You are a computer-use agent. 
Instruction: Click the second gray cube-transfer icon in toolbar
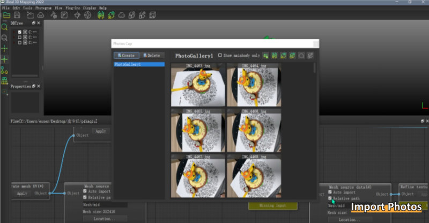[x=142, y=15]
